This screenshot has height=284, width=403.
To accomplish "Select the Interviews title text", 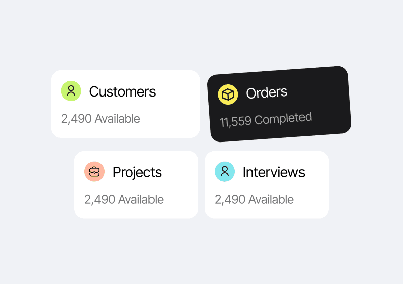I will [x=274, y=172].
